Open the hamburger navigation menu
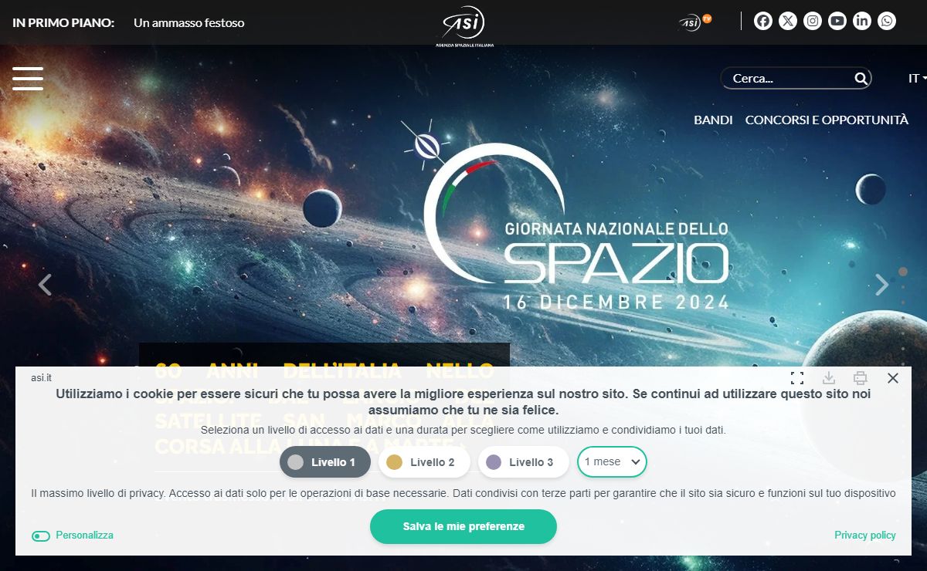 point(28,79)
